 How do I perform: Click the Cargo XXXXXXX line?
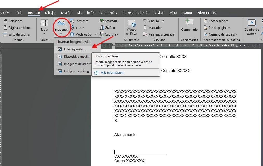[129, 161]
